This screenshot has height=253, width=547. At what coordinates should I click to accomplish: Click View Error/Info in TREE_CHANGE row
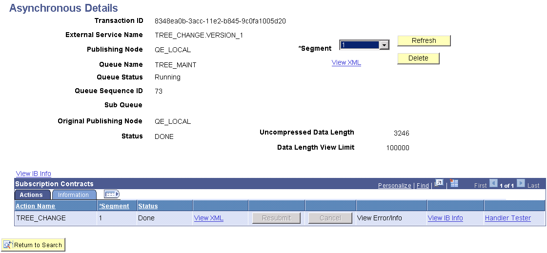coord(380,218)
